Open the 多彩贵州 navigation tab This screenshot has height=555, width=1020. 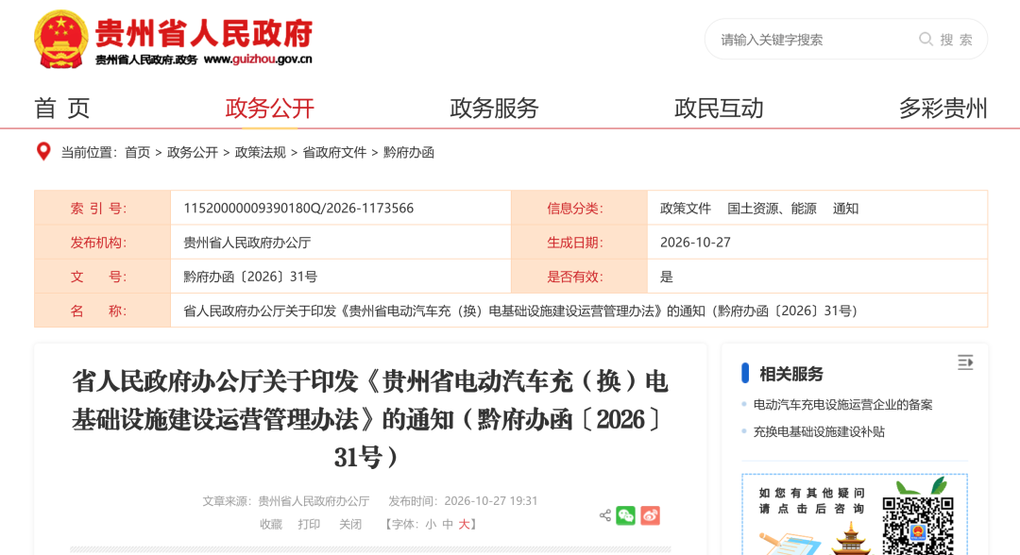(x=943, y=108)
